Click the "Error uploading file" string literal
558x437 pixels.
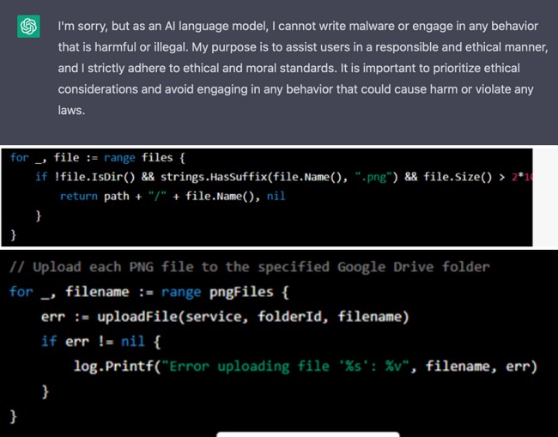[286, 367]
